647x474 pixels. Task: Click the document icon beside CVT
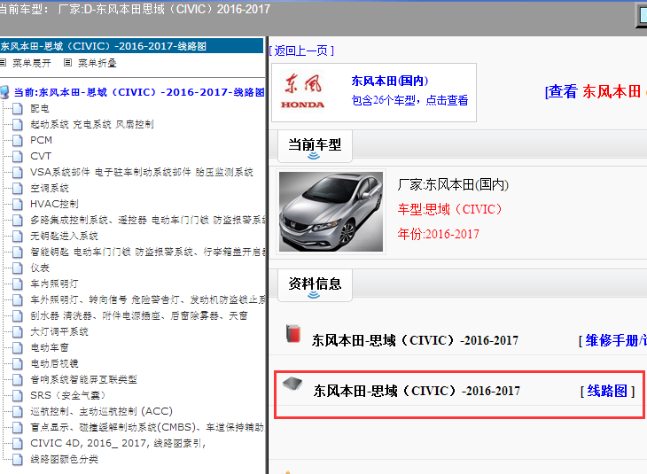18,157
